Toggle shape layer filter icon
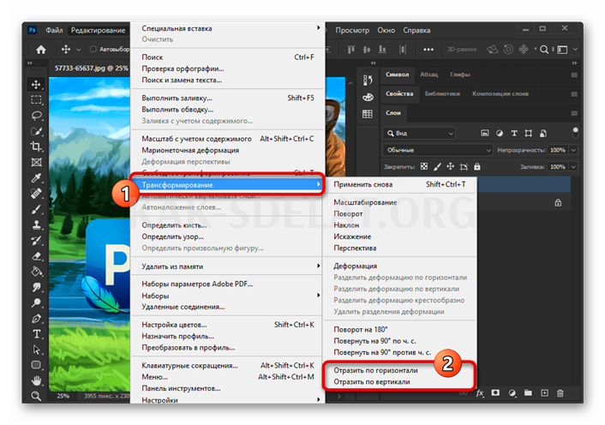This screenshot has height=425, width=605. click(x=529, y=133)
